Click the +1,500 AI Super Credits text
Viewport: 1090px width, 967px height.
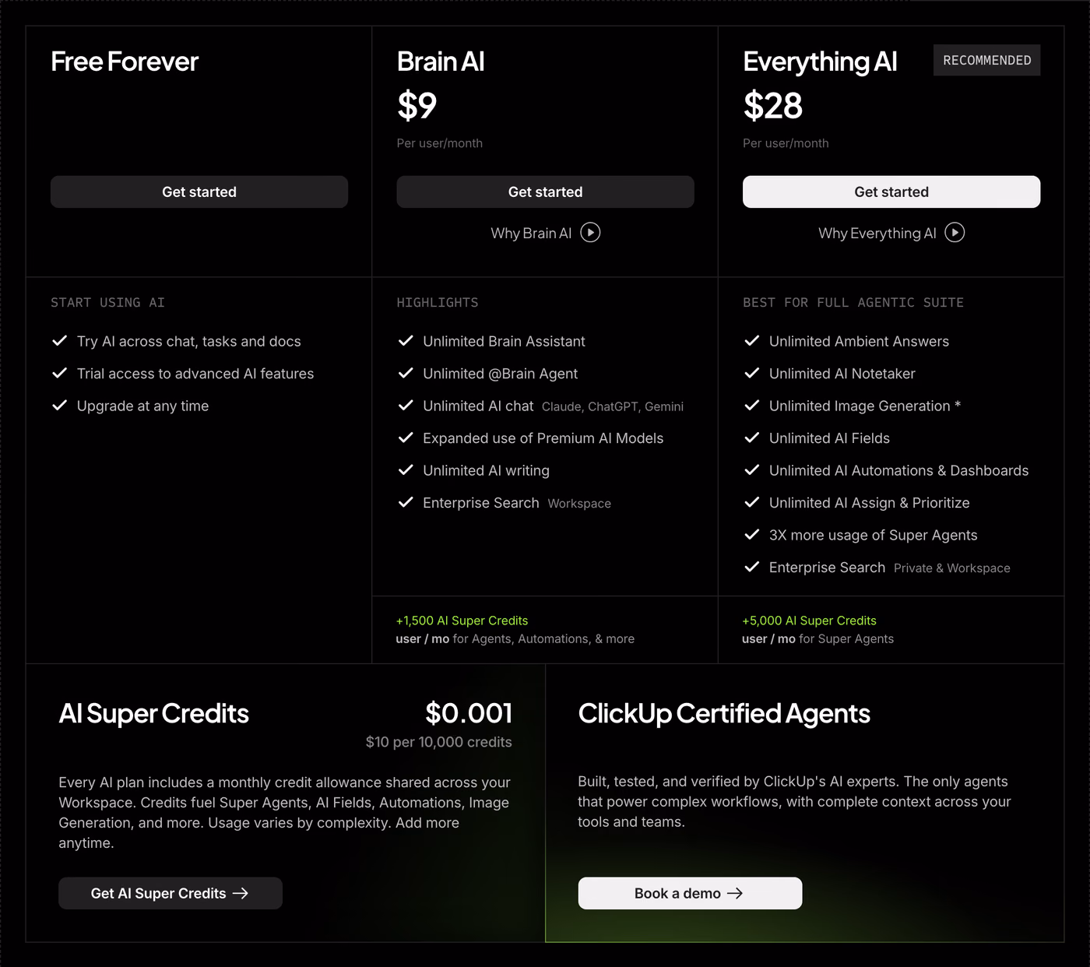point(462,621)
